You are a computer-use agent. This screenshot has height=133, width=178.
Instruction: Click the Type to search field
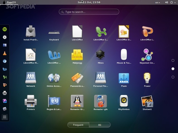coord(89,12)
